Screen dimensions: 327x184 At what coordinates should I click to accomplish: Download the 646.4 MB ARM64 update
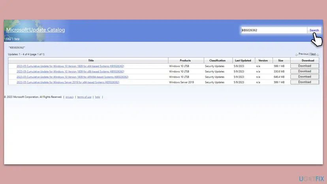(x=304, y=77)
